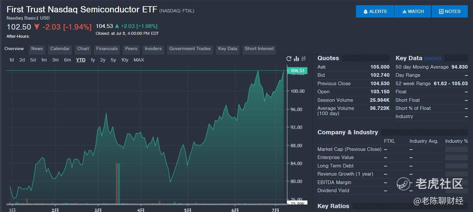Viewport: 473px width, 212px height.
Task: Select the 6m time range
Action: (67, 60)
